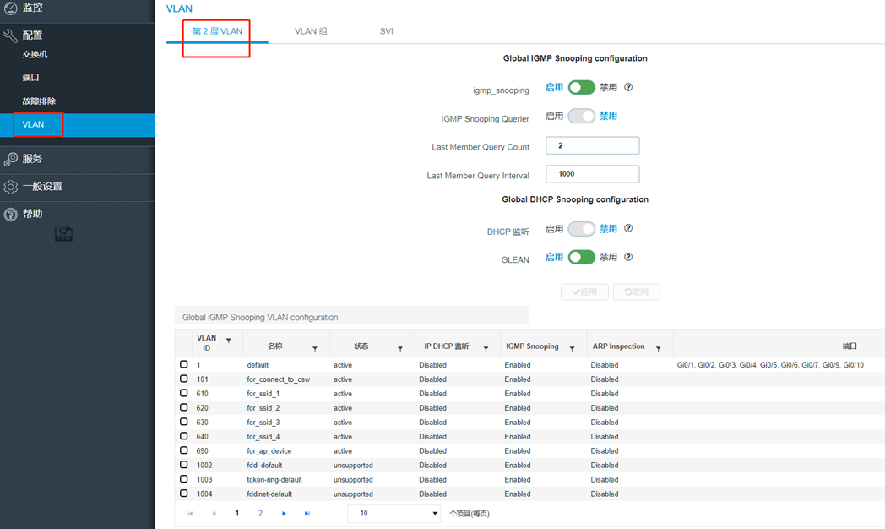This screenshot has height=529, width=885.
Task: Jump to last page of VLAN table
Action: point(307,514)
